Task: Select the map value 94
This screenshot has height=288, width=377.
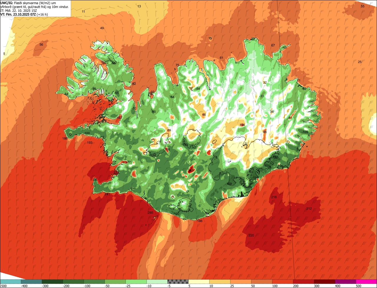Action: tap(104, 63)
